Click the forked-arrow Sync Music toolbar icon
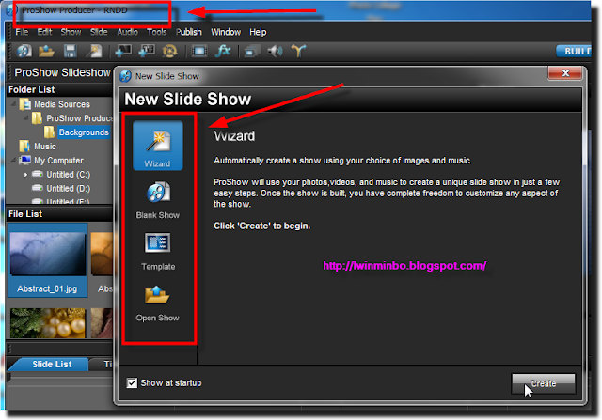602x420 pixels. [x=298, y=51]
